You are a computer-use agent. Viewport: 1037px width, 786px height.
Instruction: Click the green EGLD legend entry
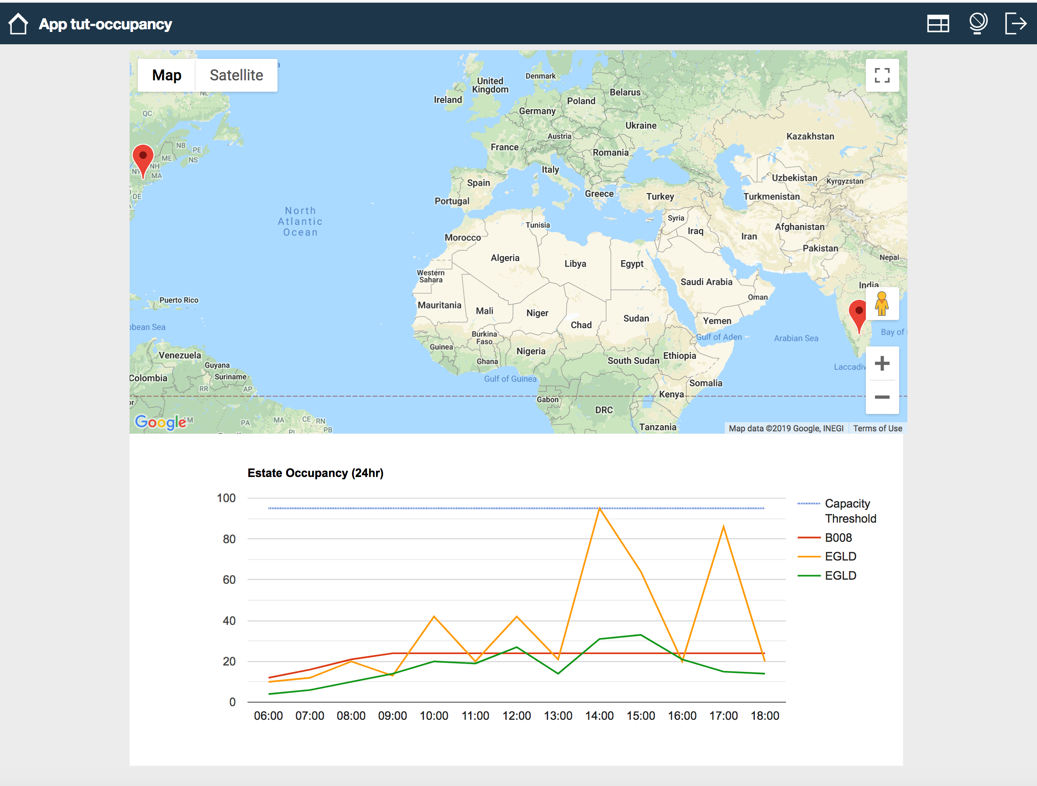[841, 575]
